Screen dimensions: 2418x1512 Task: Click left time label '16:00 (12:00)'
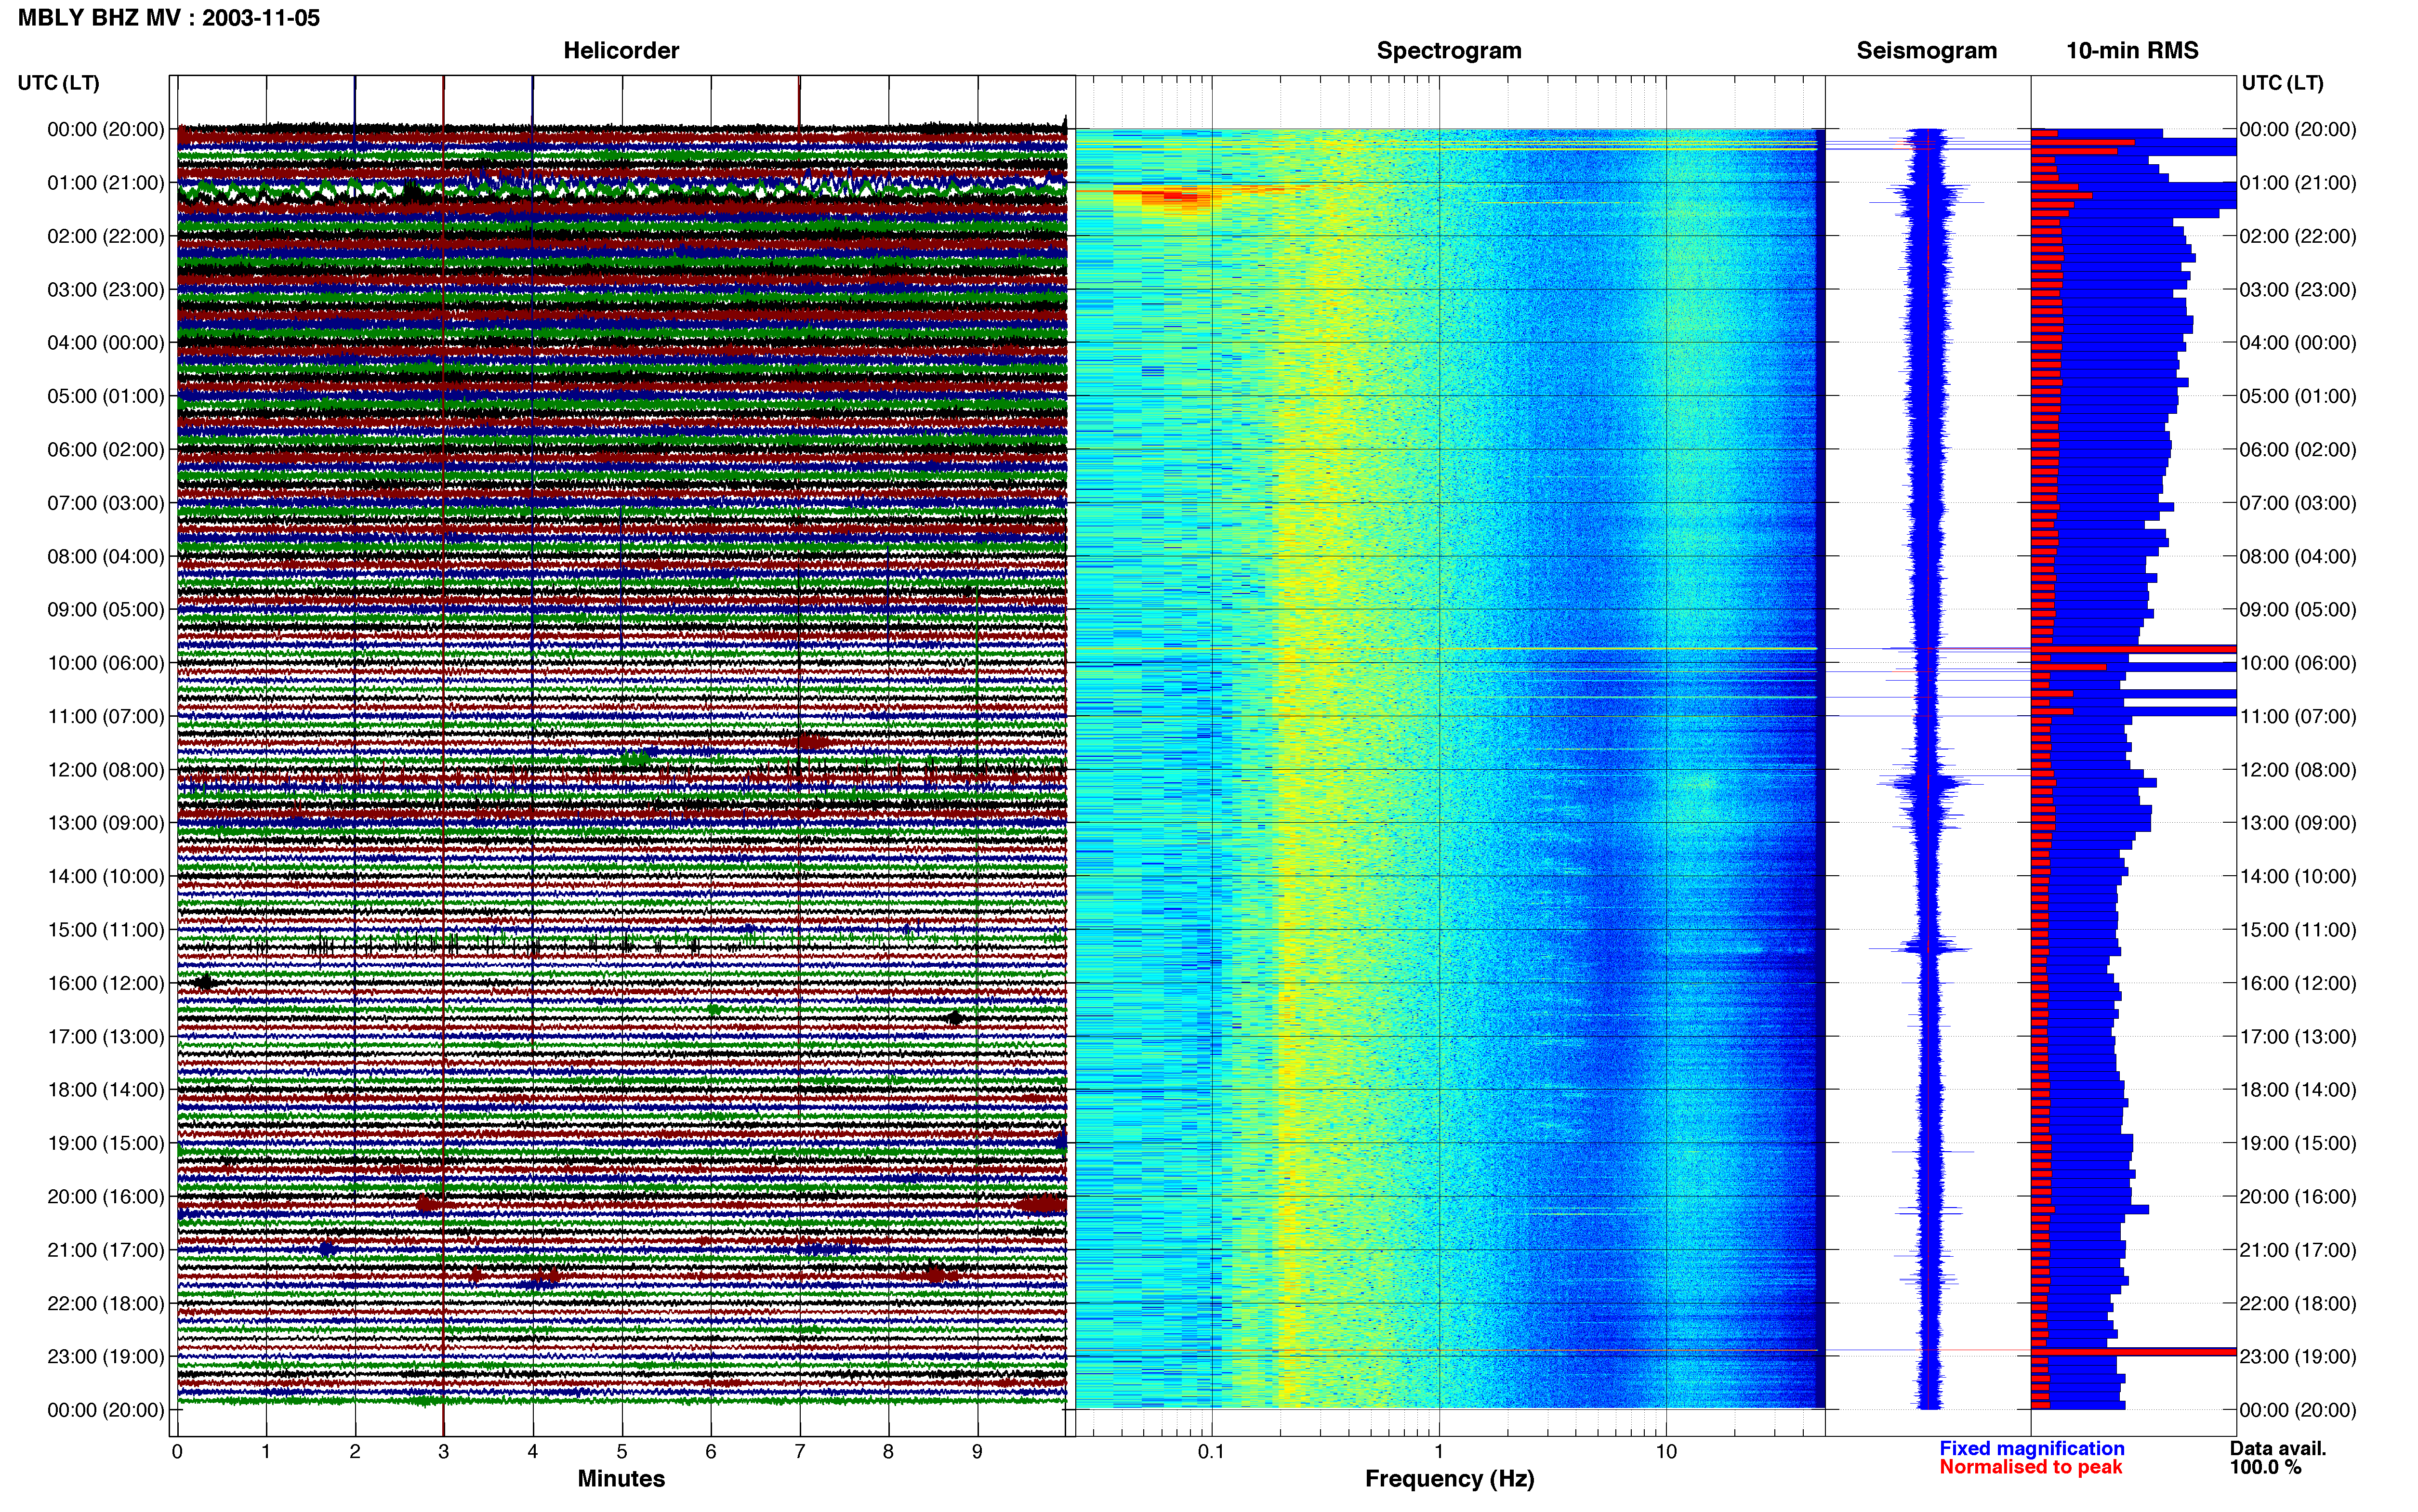coord(106,983)
